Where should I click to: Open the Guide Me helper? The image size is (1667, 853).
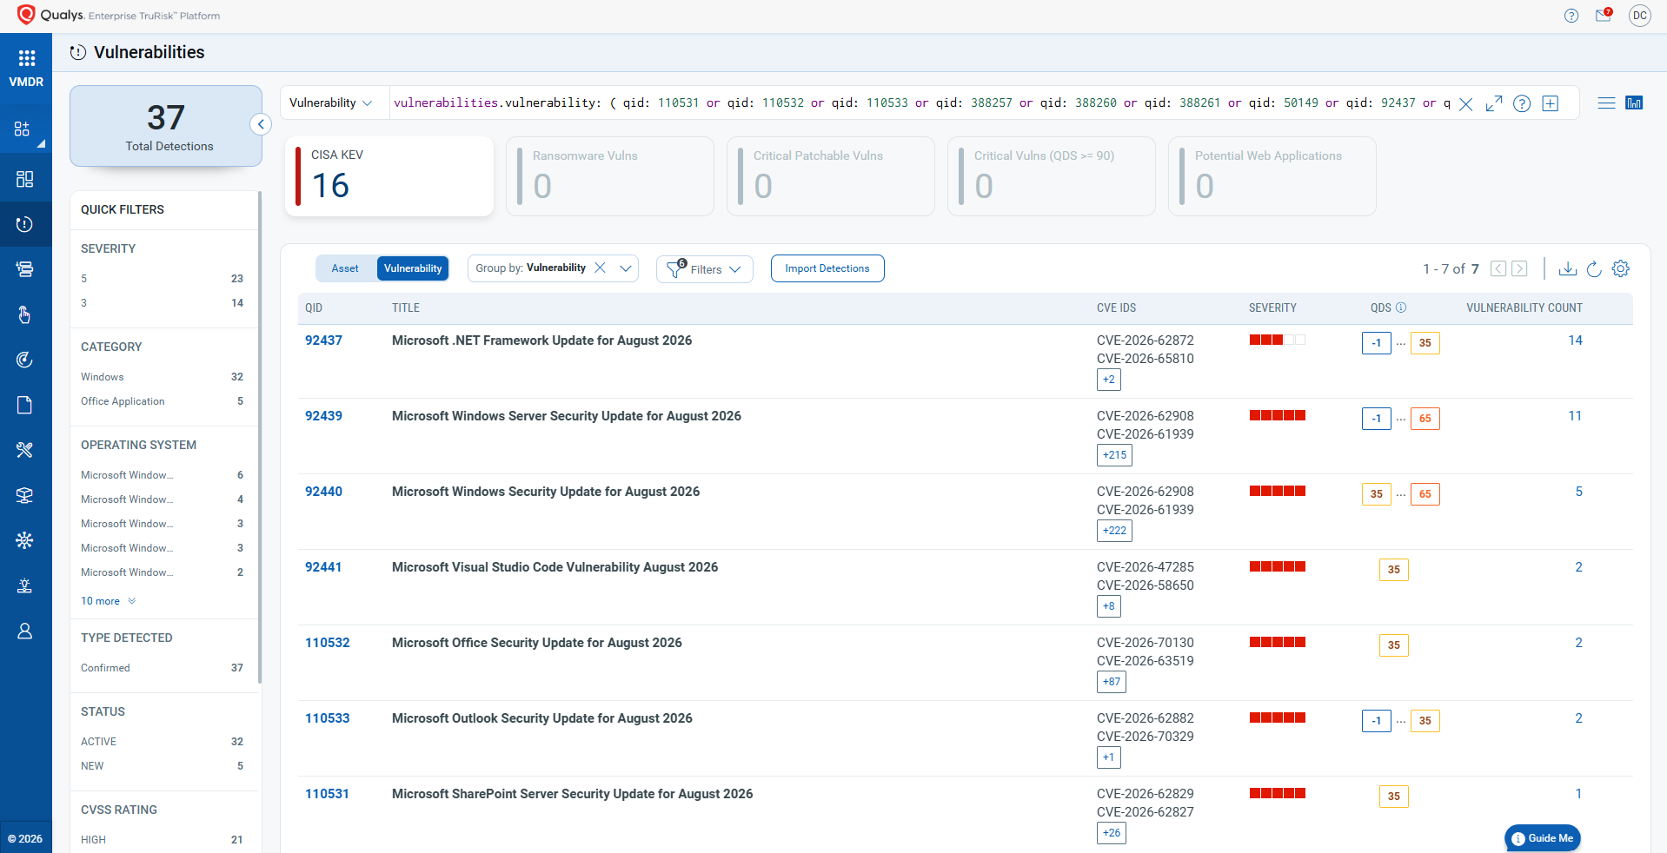[1543, 838]
